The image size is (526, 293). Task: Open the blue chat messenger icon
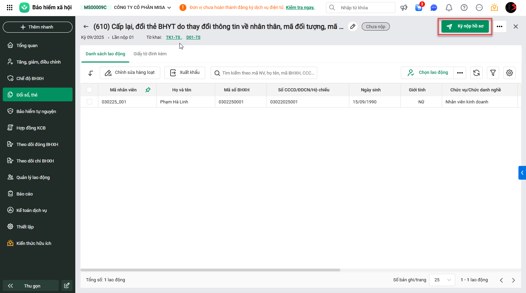click(x=434, y=8)
